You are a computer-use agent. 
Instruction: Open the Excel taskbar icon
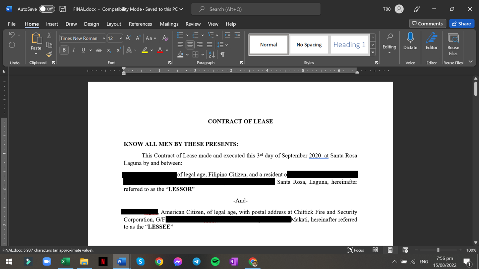click(x=65, y=262)
